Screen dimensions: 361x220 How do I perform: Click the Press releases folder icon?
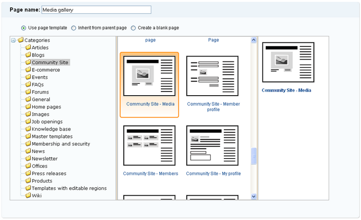(28, 173)
